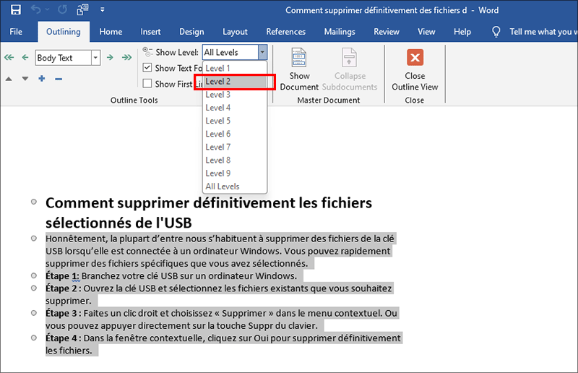Image resolution: width=578 pixels, height=373 pixels.
Task: Switch to the Home tab
Action: click(x=111, y=32)
